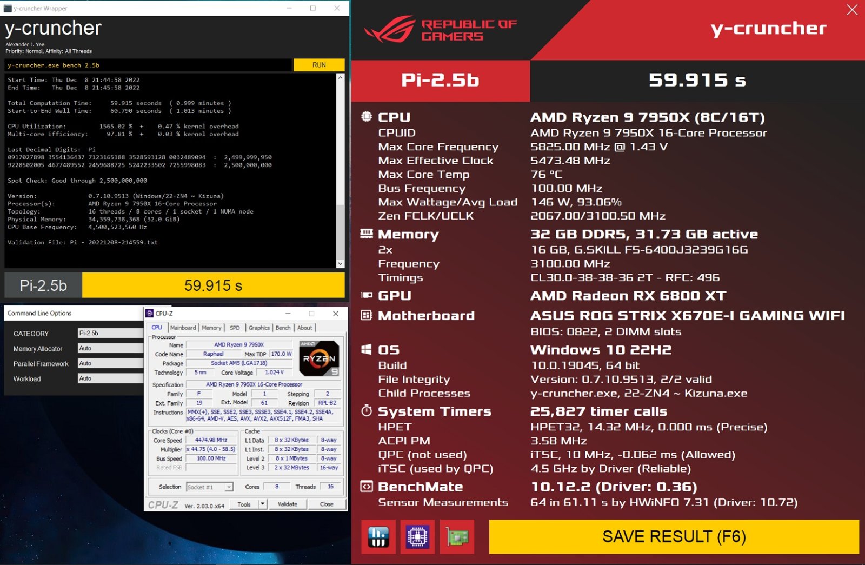865x565 pixels.
Task: Click Socket AM5 (LGA1718) package field
Action: tap(239, 363)
